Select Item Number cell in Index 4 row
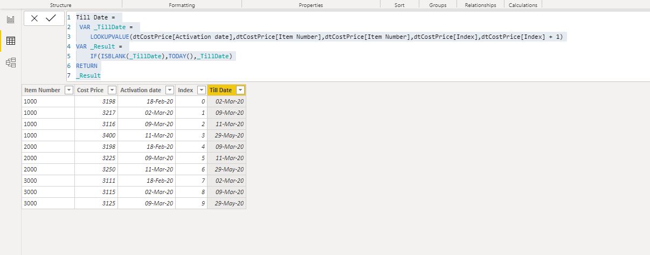Viewport: 650px width, 255px height. pyautogui.click(x=48, y=147)
